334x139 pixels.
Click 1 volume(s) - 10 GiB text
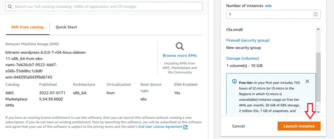pos(244,65)
